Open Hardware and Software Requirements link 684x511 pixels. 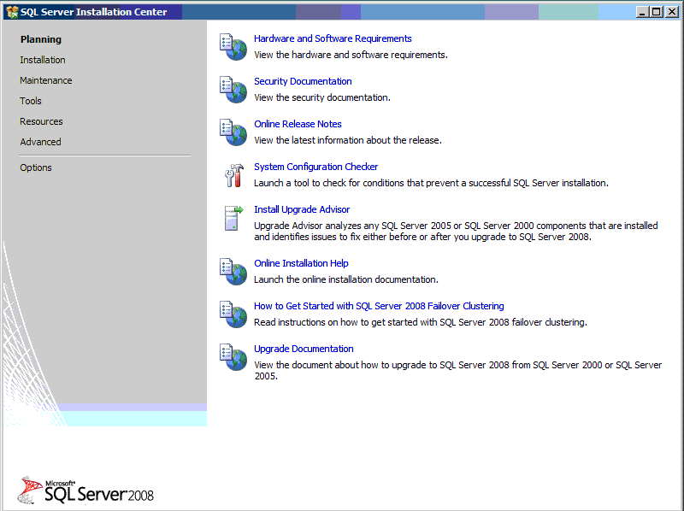click(x=333, y=38)
